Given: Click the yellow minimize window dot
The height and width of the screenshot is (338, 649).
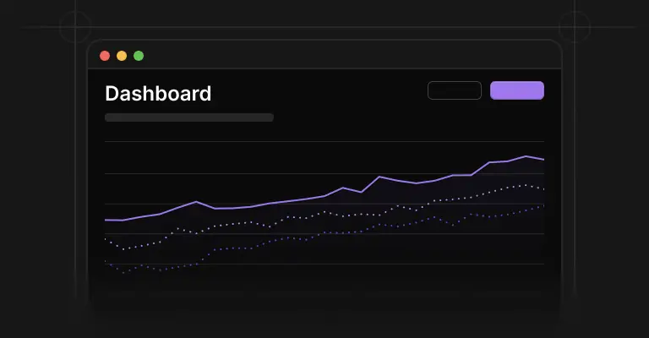Looking at the screenshot, I should click(122, 56).
